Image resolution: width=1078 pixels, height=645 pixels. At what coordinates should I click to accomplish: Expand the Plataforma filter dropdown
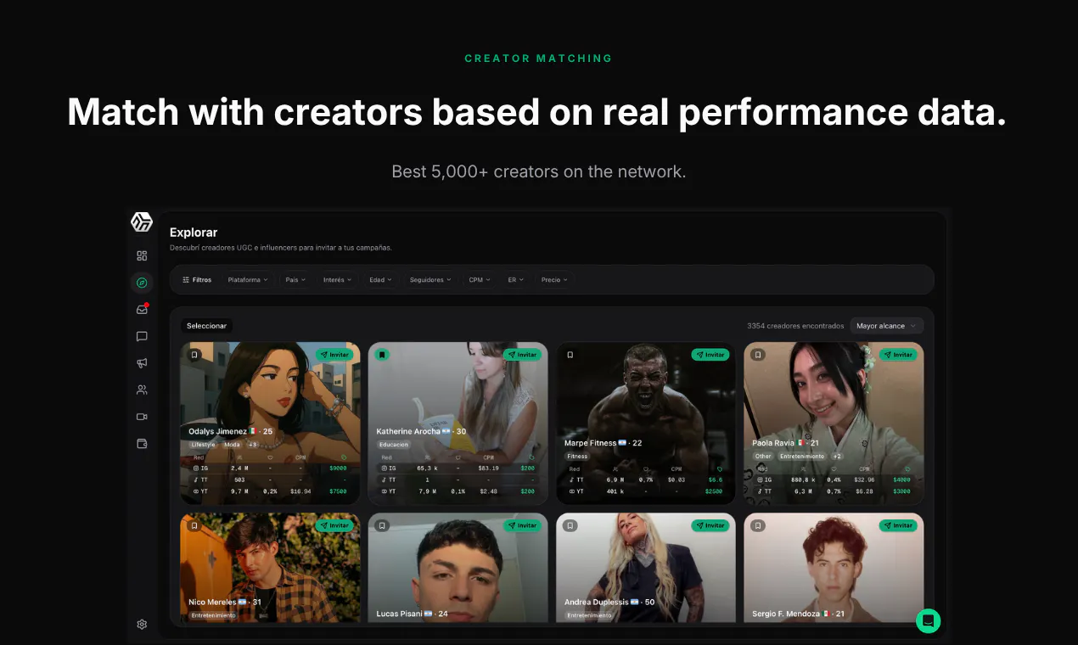tap(247, 279)
